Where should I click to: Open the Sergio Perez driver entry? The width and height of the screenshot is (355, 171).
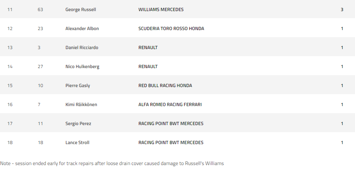click(78, 123)
